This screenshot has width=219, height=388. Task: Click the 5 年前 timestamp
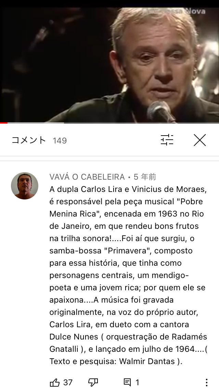point(145,177)
